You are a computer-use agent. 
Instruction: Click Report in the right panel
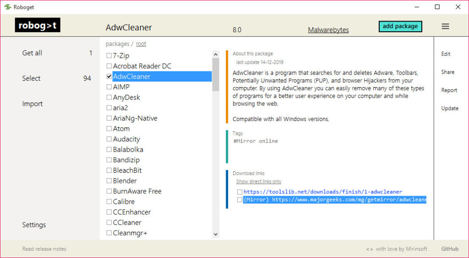[x=449, y=90]
